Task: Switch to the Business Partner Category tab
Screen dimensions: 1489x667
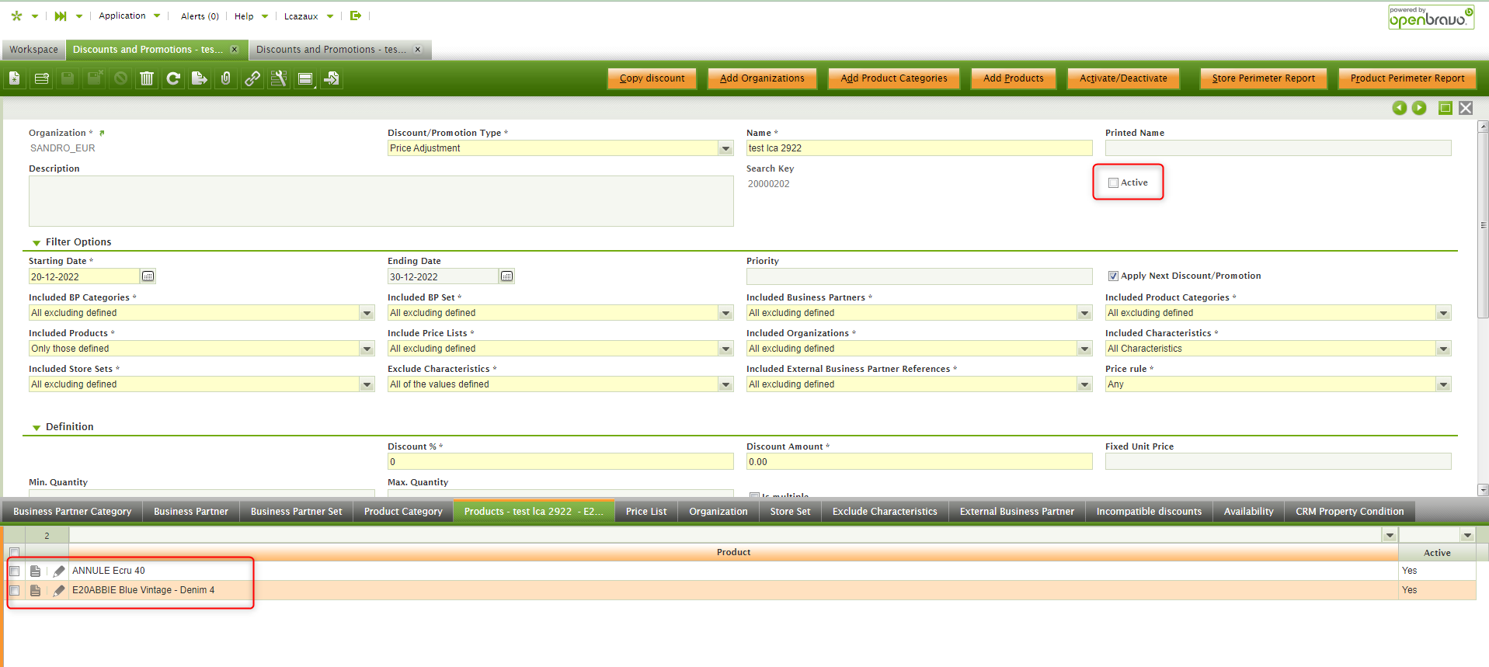Action: tap(72, 512)
